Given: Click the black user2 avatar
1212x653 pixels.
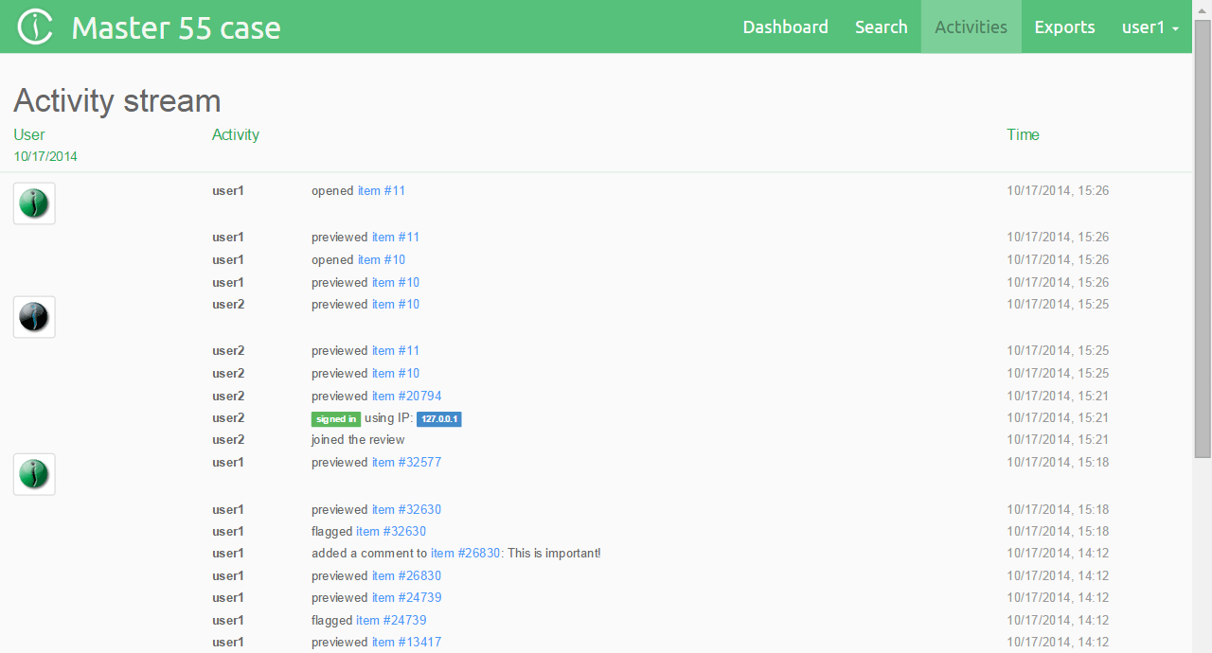Looking at the screenshot, I should click(34, 317).
